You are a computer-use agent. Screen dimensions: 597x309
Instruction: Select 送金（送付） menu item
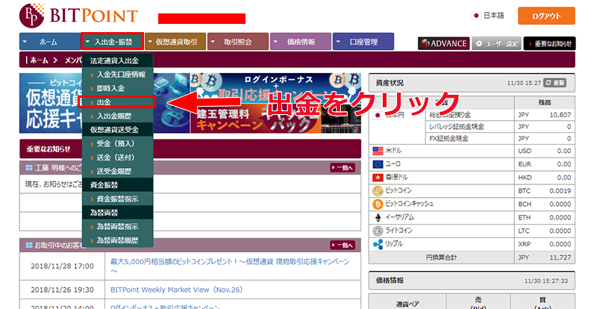pos(118,157)
